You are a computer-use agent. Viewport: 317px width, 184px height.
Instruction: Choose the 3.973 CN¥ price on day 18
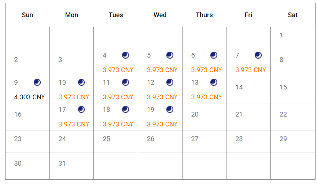[x=118, y=124]
